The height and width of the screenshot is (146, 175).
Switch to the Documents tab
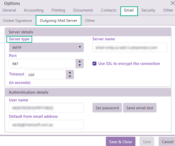click(83, 10)
